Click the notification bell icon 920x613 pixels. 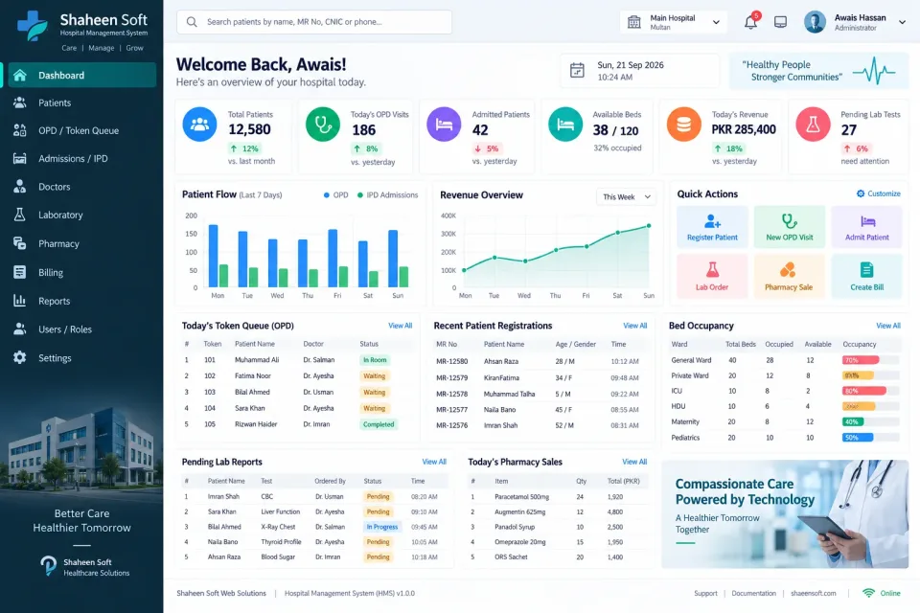750,22
